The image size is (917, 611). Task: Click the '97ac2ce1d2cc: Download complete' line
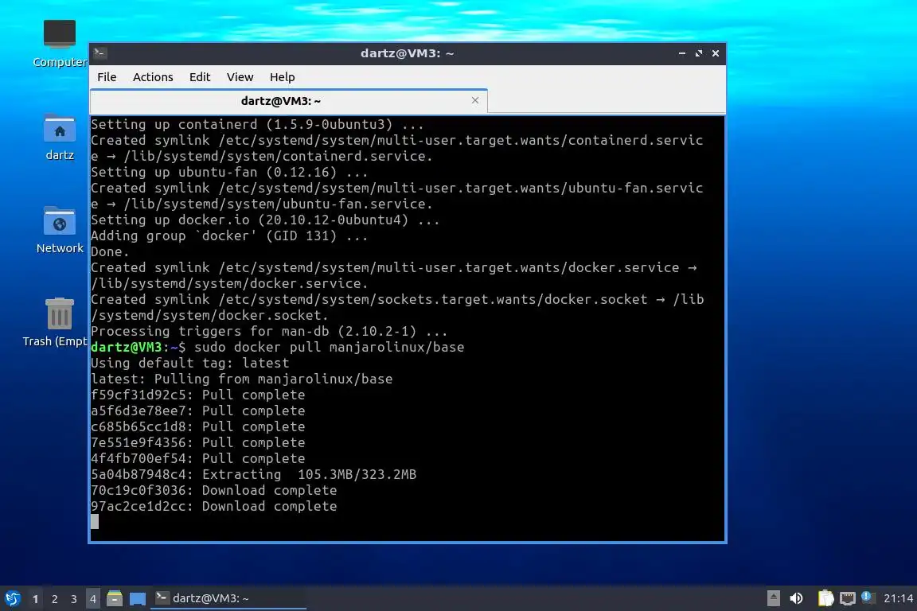pos(213,506)
